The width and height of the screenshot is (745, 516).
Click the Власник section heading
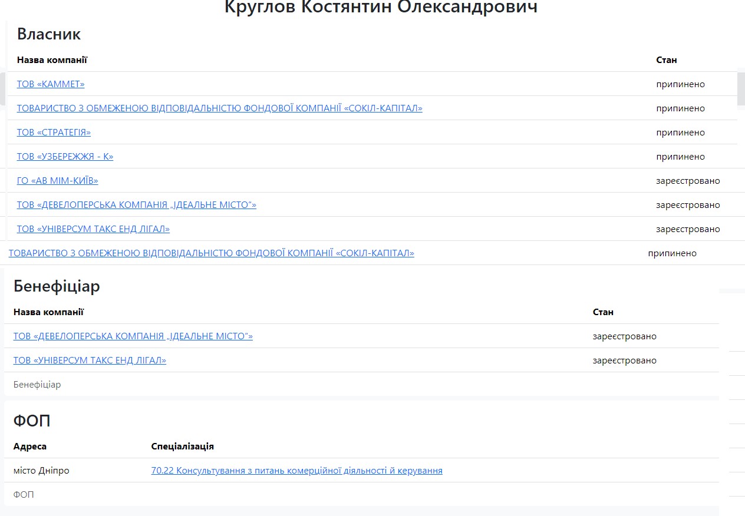(49, 34)
